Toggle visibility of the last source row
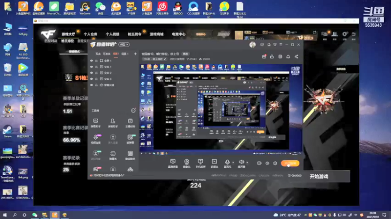The width and height of the screenshot is (391, 219). point(91,85)
